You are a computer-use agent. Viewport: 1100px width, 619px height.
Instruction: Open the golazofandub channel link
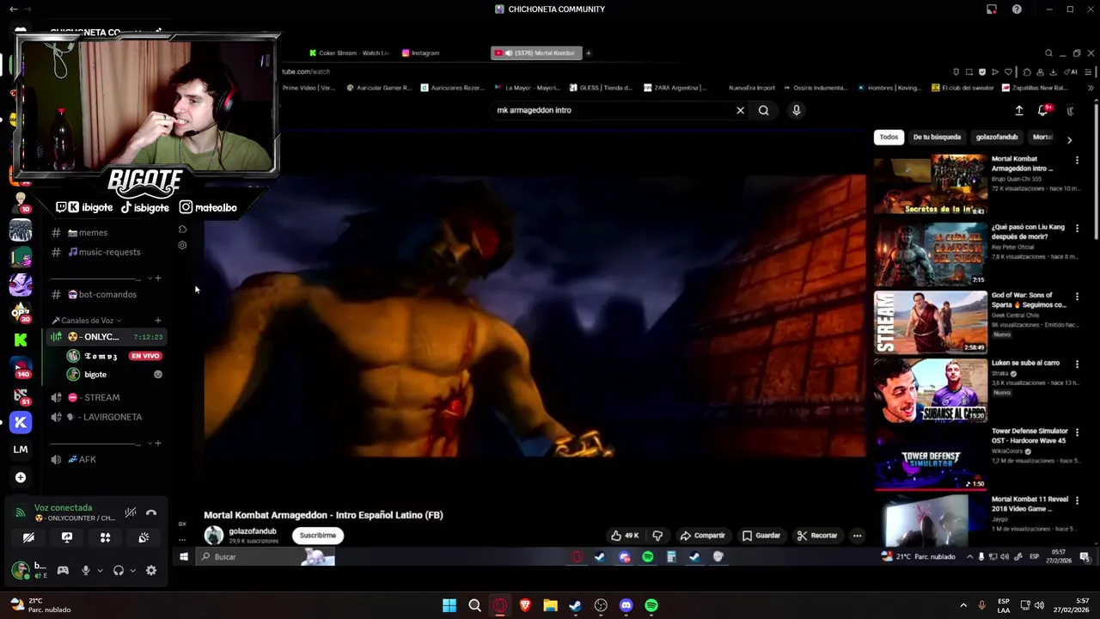(253, 531)
